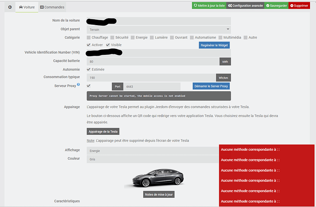Click the Nom de la voiture field
The width and height of the screenshot is (316, 207).
point(158,21)
